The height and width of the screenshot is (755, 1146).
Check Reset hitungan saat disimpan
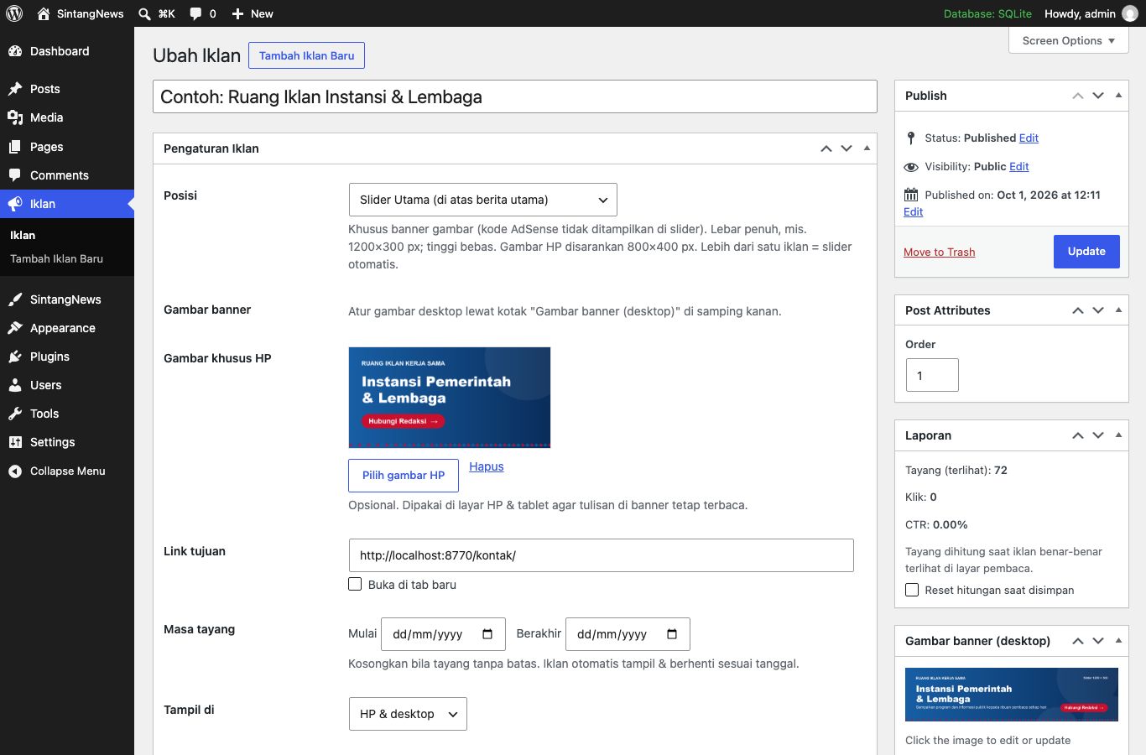pyautogui.click(x=912, y=590)
